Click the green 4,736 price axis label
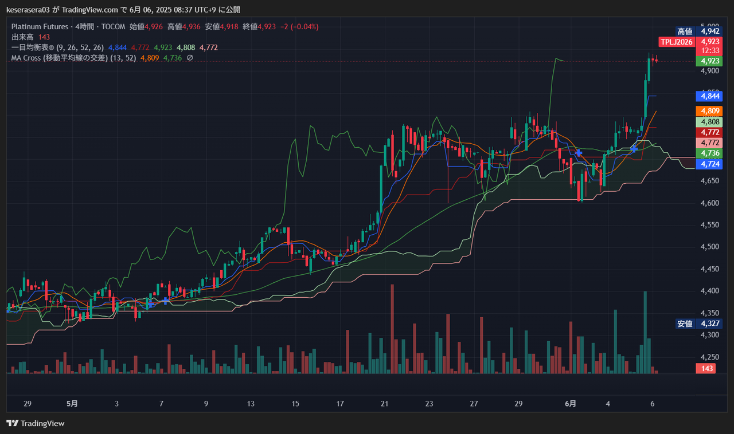The image size is (734, 434). pos(708,153)
